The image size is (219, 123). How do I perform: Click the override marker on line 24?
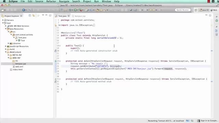pyautogui.click(x=55, y=61)
